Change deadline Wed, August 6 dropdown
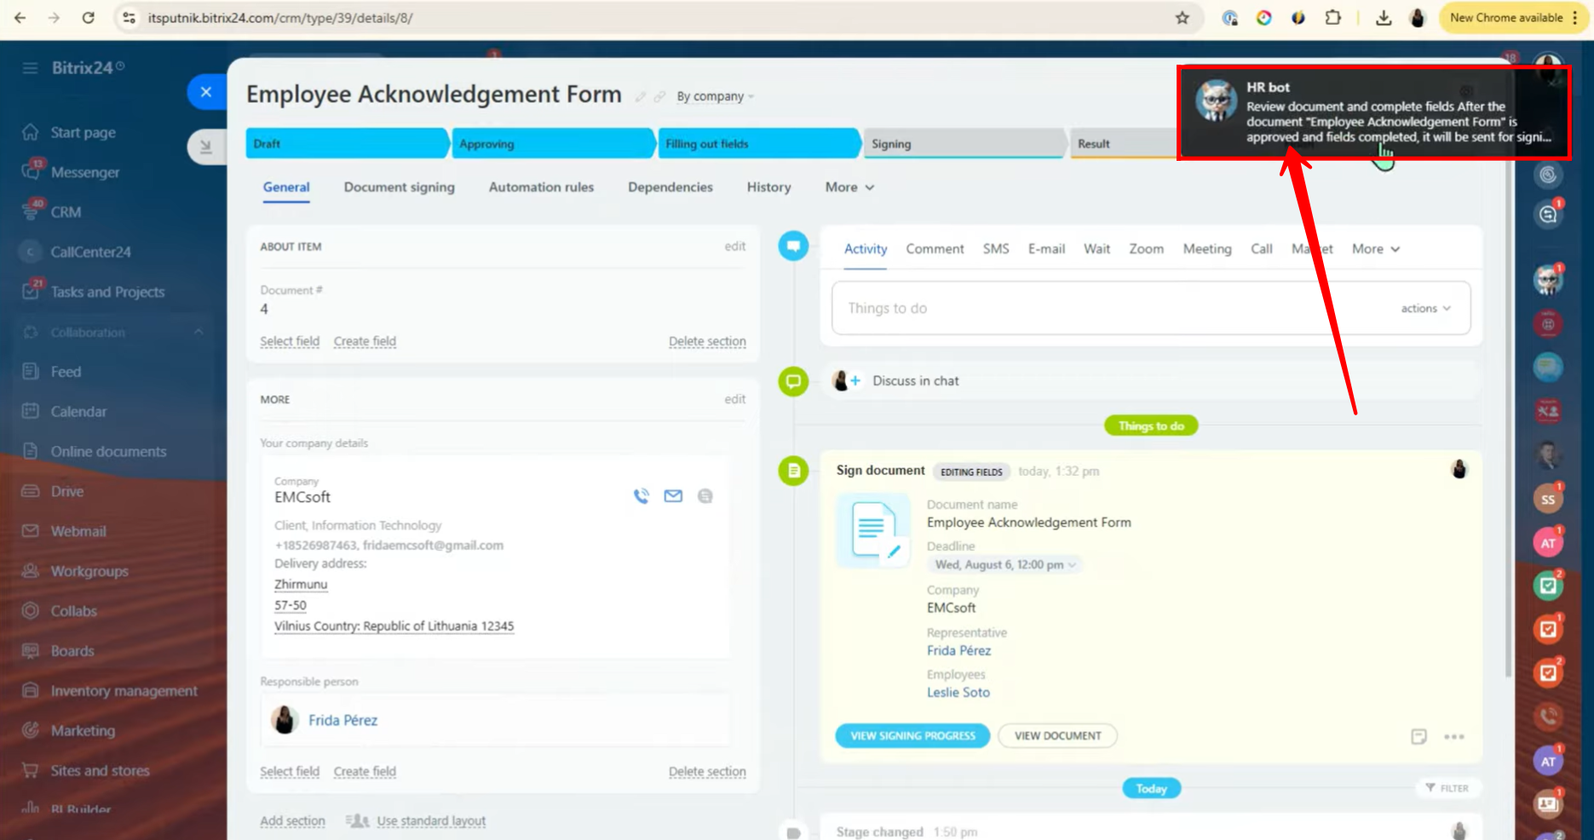The height and width of the screenshot is (840, 1594). click(x=1005, y=564)
